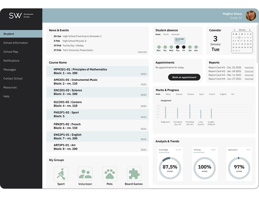Select the Week absence view
This screenshot has width=259, height=197.
point(158,34)
